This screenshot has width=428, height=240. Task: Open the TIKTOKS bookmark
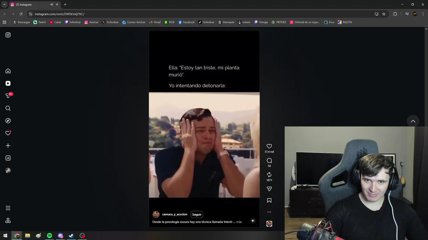coord(279,22)
